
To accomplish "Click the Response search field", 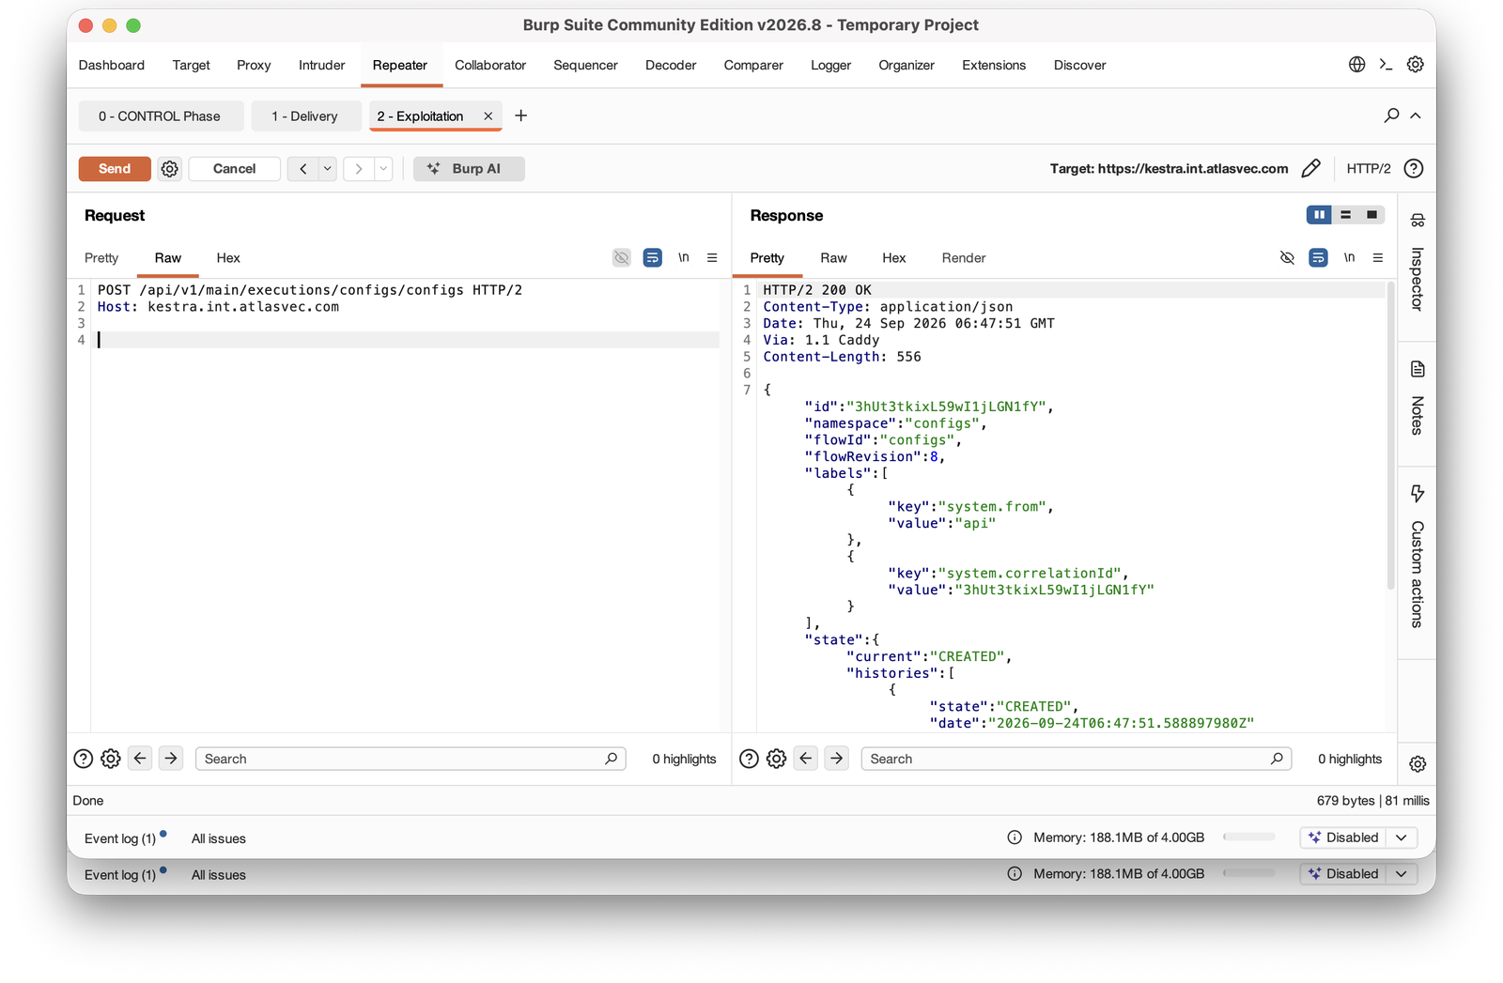I will point(1077,759).
